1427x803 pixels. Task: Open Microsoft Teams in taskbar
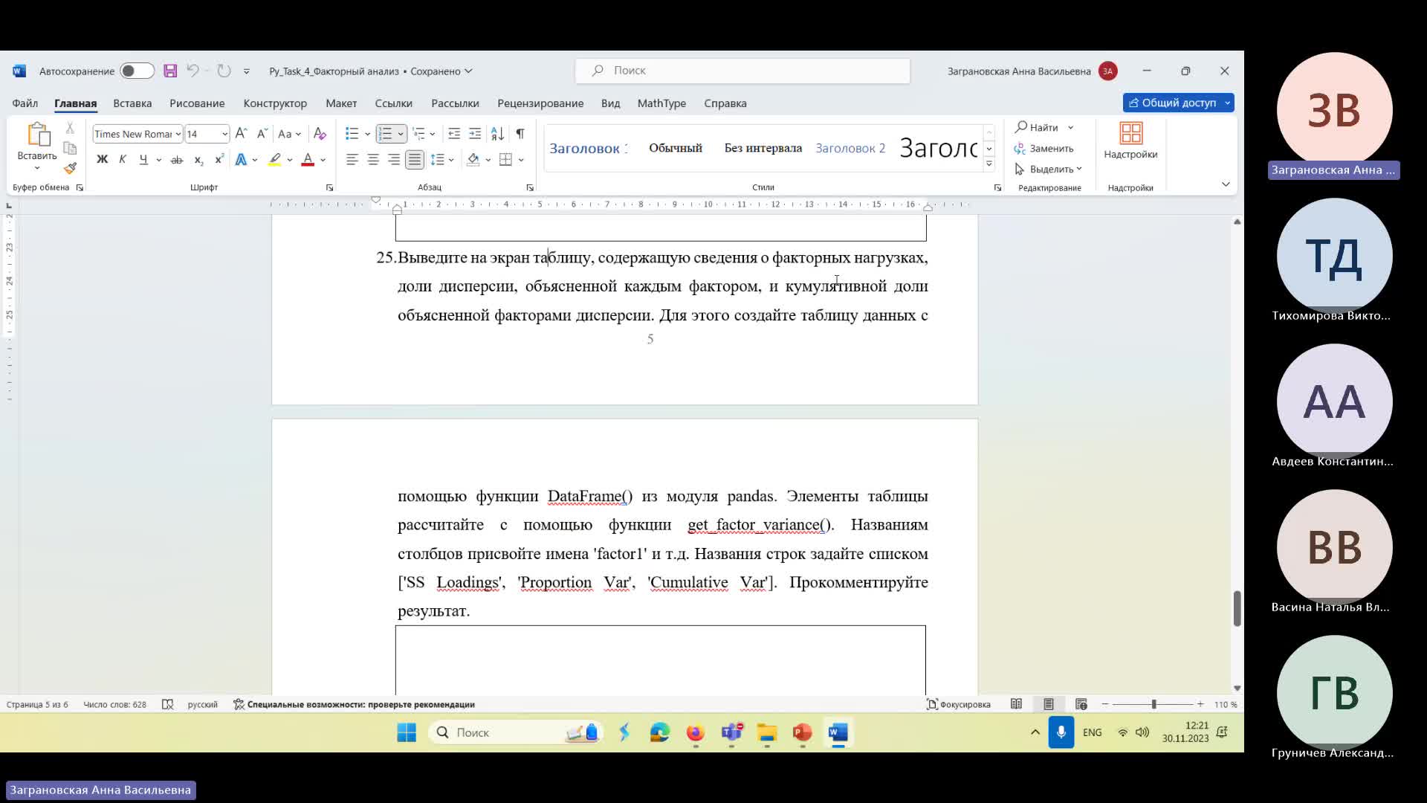click(731, 733)
